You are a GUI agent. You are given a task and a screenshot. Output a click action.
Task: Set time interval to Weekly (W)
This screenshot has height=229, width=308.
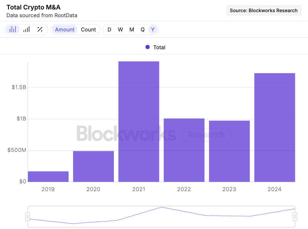coord(120,30)
